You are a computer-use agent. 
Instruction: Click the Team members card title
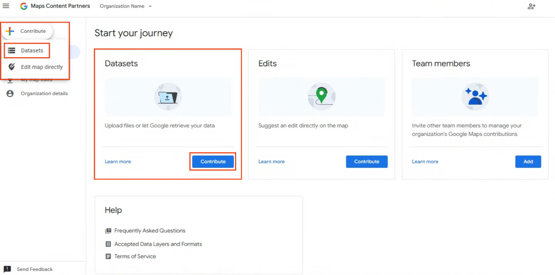tap(441, 63)
